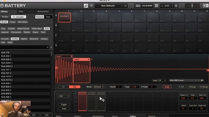Click the mapping Trigger button
The height and width of the screenshot is (117, 209).
click(64, 104)
